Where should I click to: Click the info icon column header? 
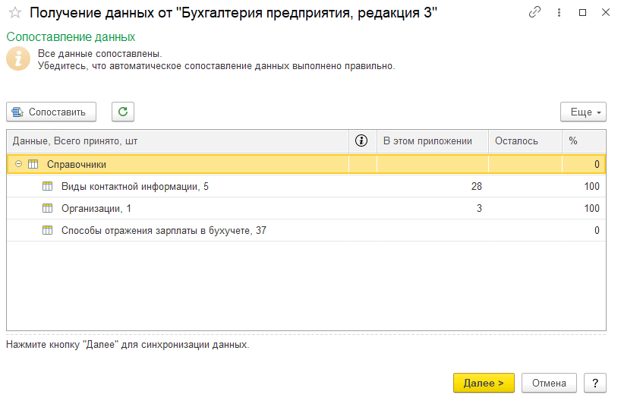[361, 141]
